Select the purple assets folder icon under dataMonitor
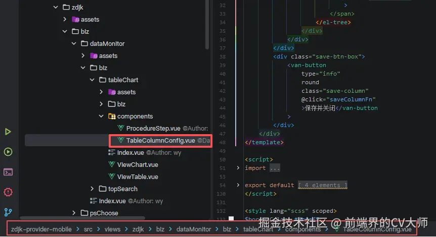The image size is (436, 237). (x=94, y=55)
